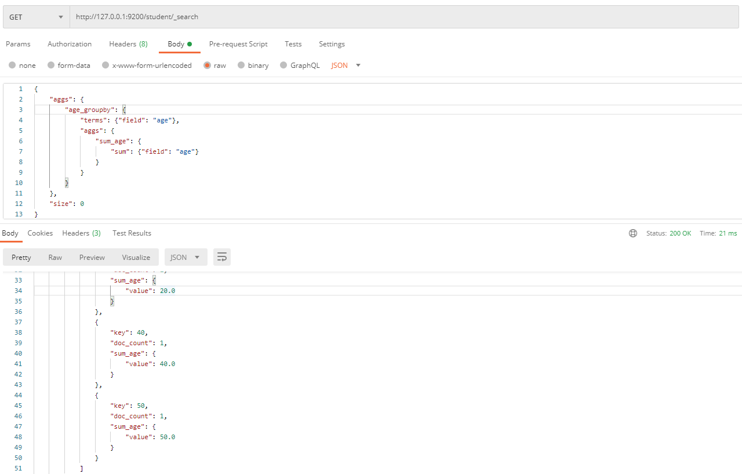
Task: Open the orange JSON body format dropdown
Action: point(346,66)
